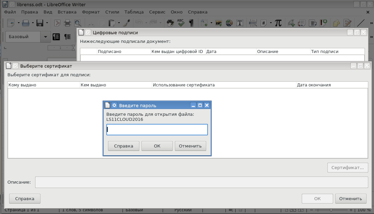
Task: Open the Файл menu
Action: click(10, 12)
